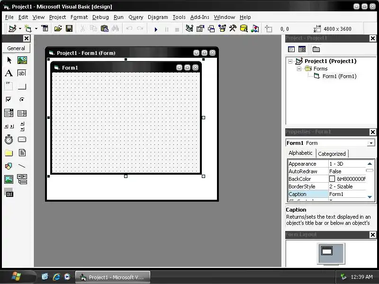
Task: Select the TextBox tool
Action: tap(22, 73)
